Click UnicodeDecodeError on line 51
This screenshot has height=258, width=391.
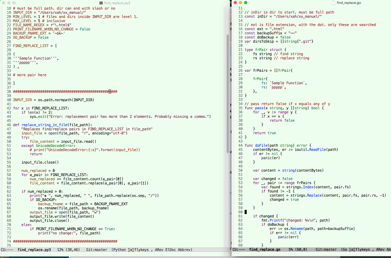coord(55,146)
